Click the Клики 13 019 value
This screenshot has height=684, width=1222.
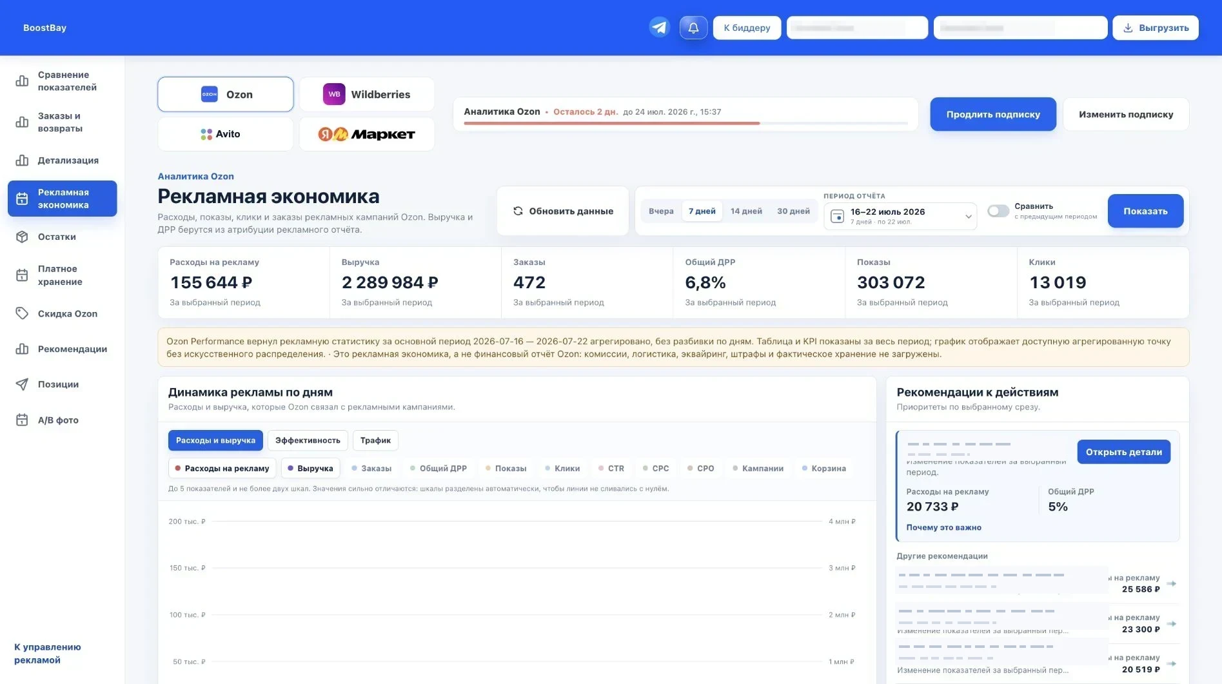pyautogui.click(x=1058, y=282)
